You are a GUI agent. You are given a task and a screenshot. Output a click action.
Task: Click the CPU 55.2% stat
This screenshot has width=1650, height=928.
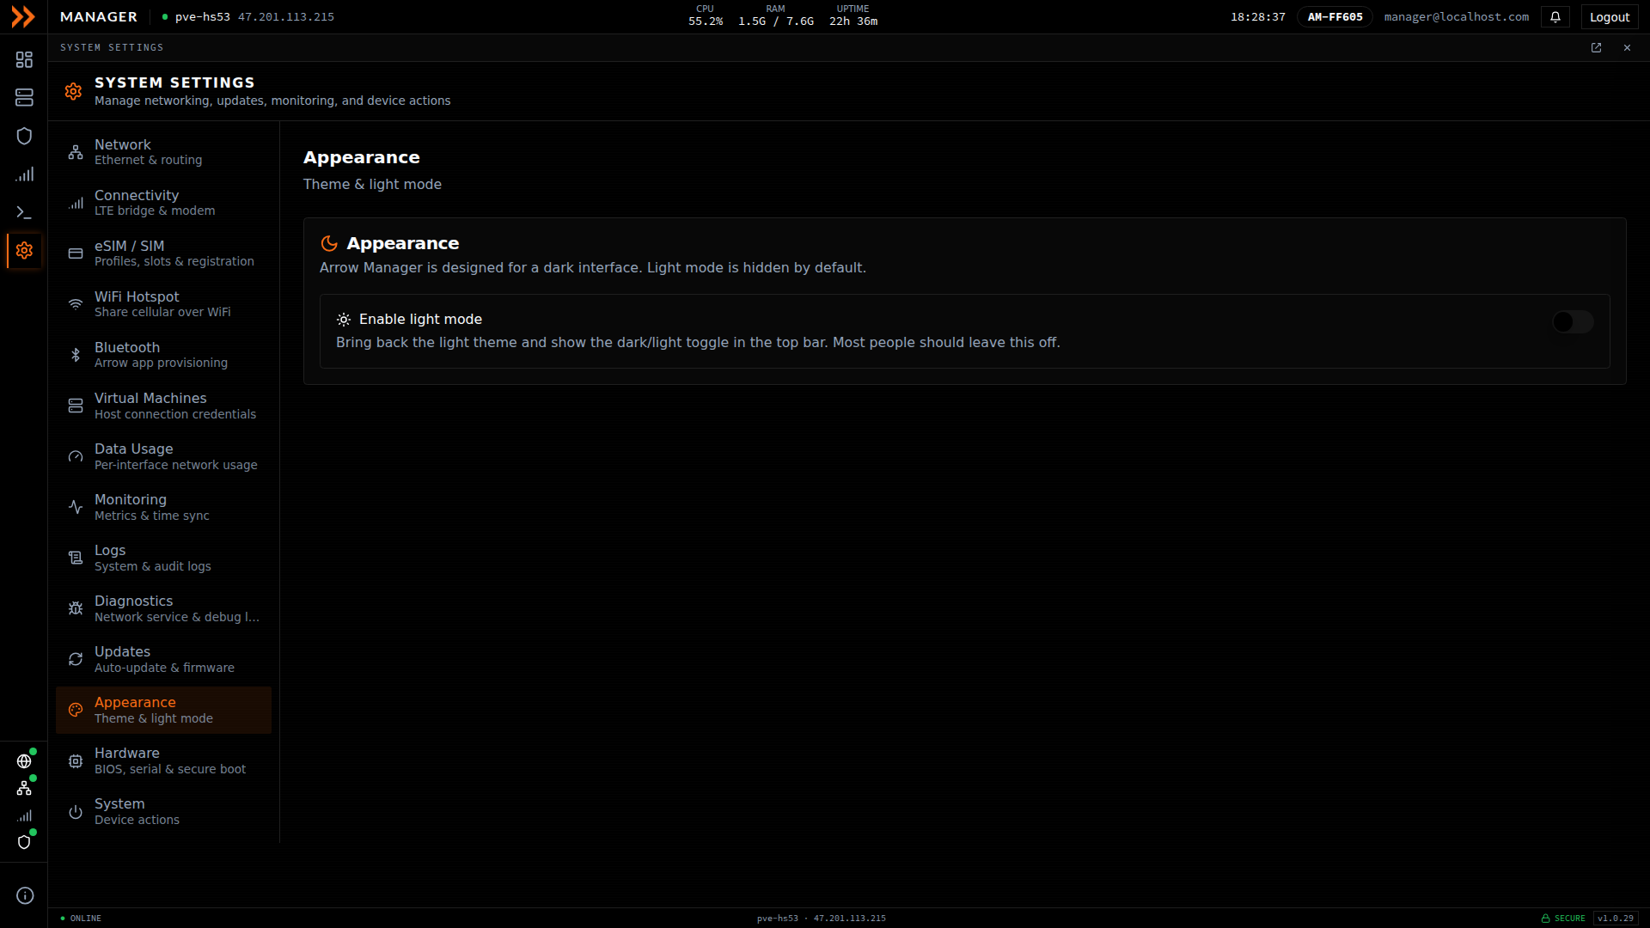point(705,16)
